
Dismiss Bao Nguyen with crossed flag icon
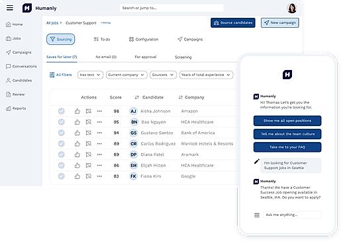tap(89, 122)
